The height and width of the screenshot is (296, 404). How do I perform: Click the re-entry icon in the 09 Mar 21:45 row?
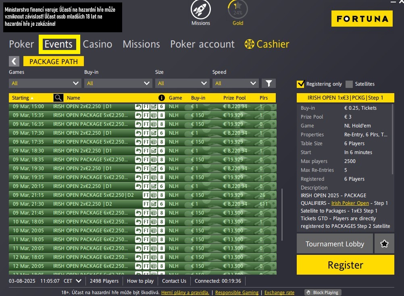(139, 213)
